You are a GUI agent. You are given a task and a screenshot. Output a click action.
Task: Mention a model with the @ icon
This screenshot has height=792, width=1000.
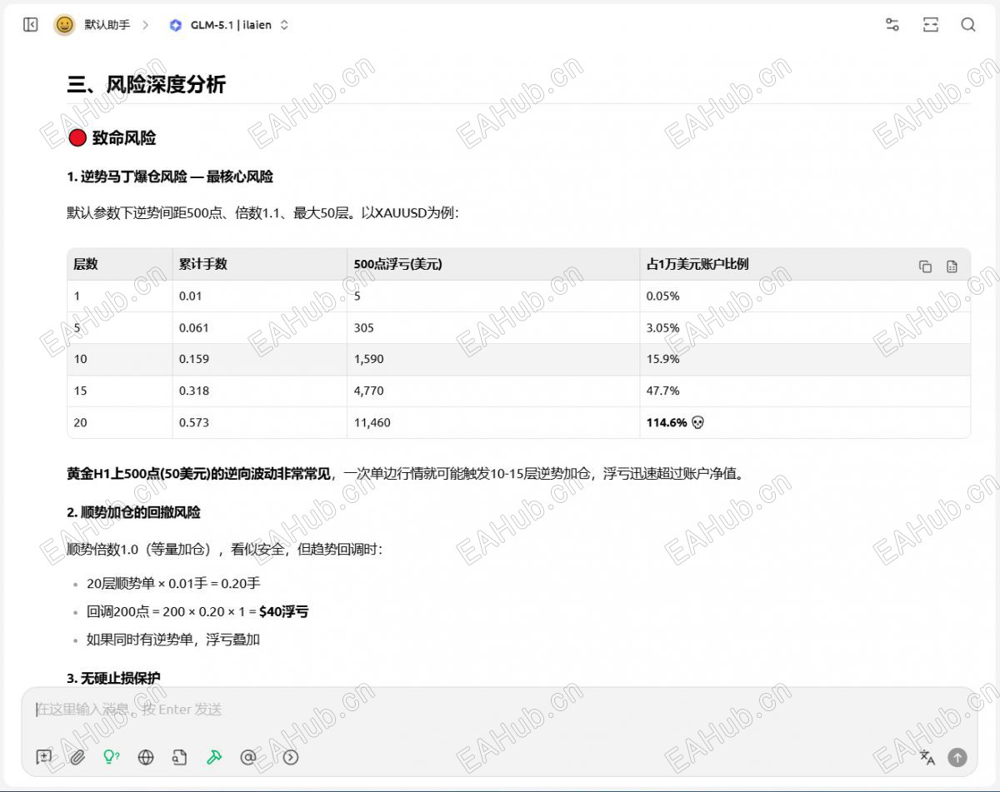pyautogui.click(x=247, y=757)
